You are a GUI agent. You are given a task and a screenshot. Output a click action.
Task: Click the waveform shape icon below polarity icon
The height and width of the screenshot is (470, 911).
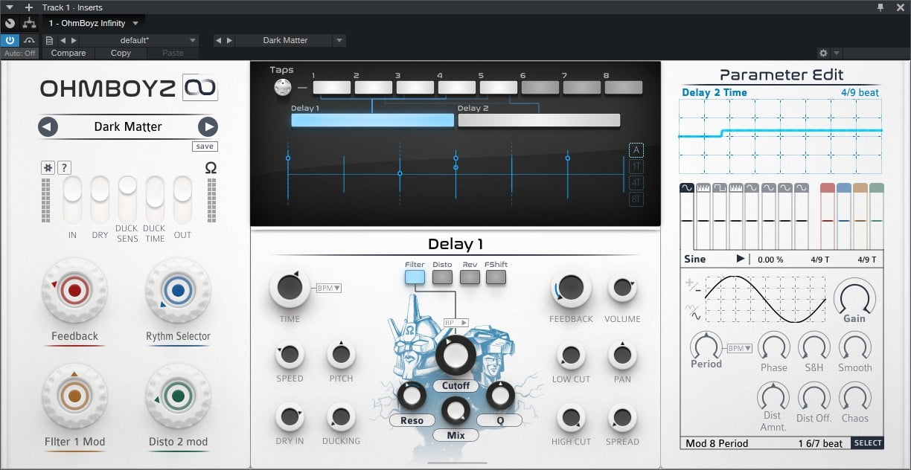(x=692, y=310)
